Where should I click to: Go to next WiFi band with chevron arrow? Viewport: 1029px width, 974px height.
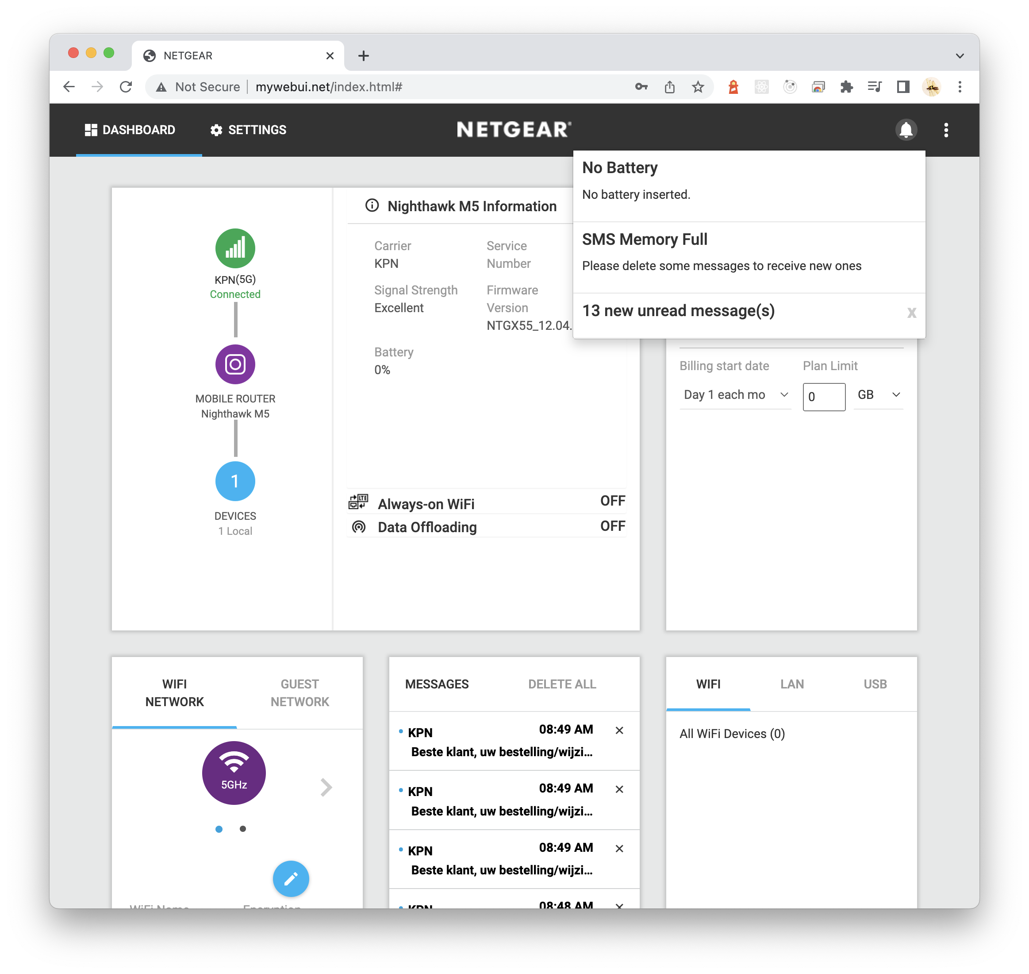click(x=326, y=787)
